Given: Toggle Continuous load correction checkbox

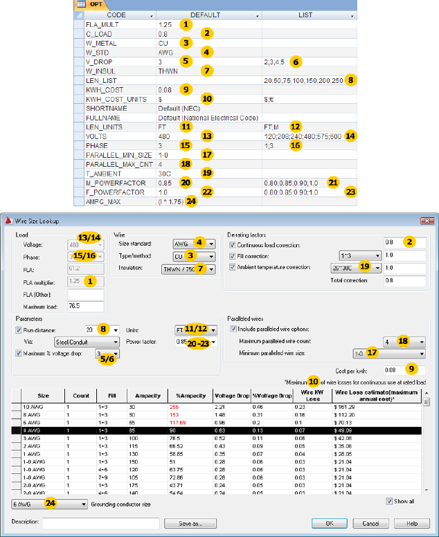Looking at the screenshot, I should click(x=233, y=245).
